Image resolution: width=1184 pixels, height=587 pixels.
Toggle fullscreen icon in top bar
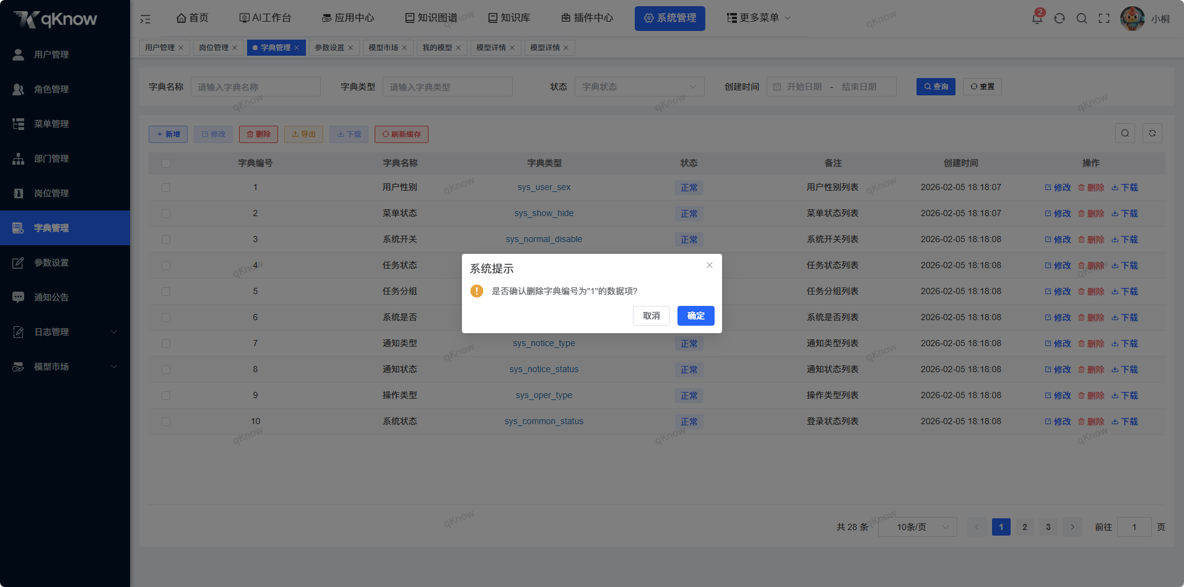1104,19
